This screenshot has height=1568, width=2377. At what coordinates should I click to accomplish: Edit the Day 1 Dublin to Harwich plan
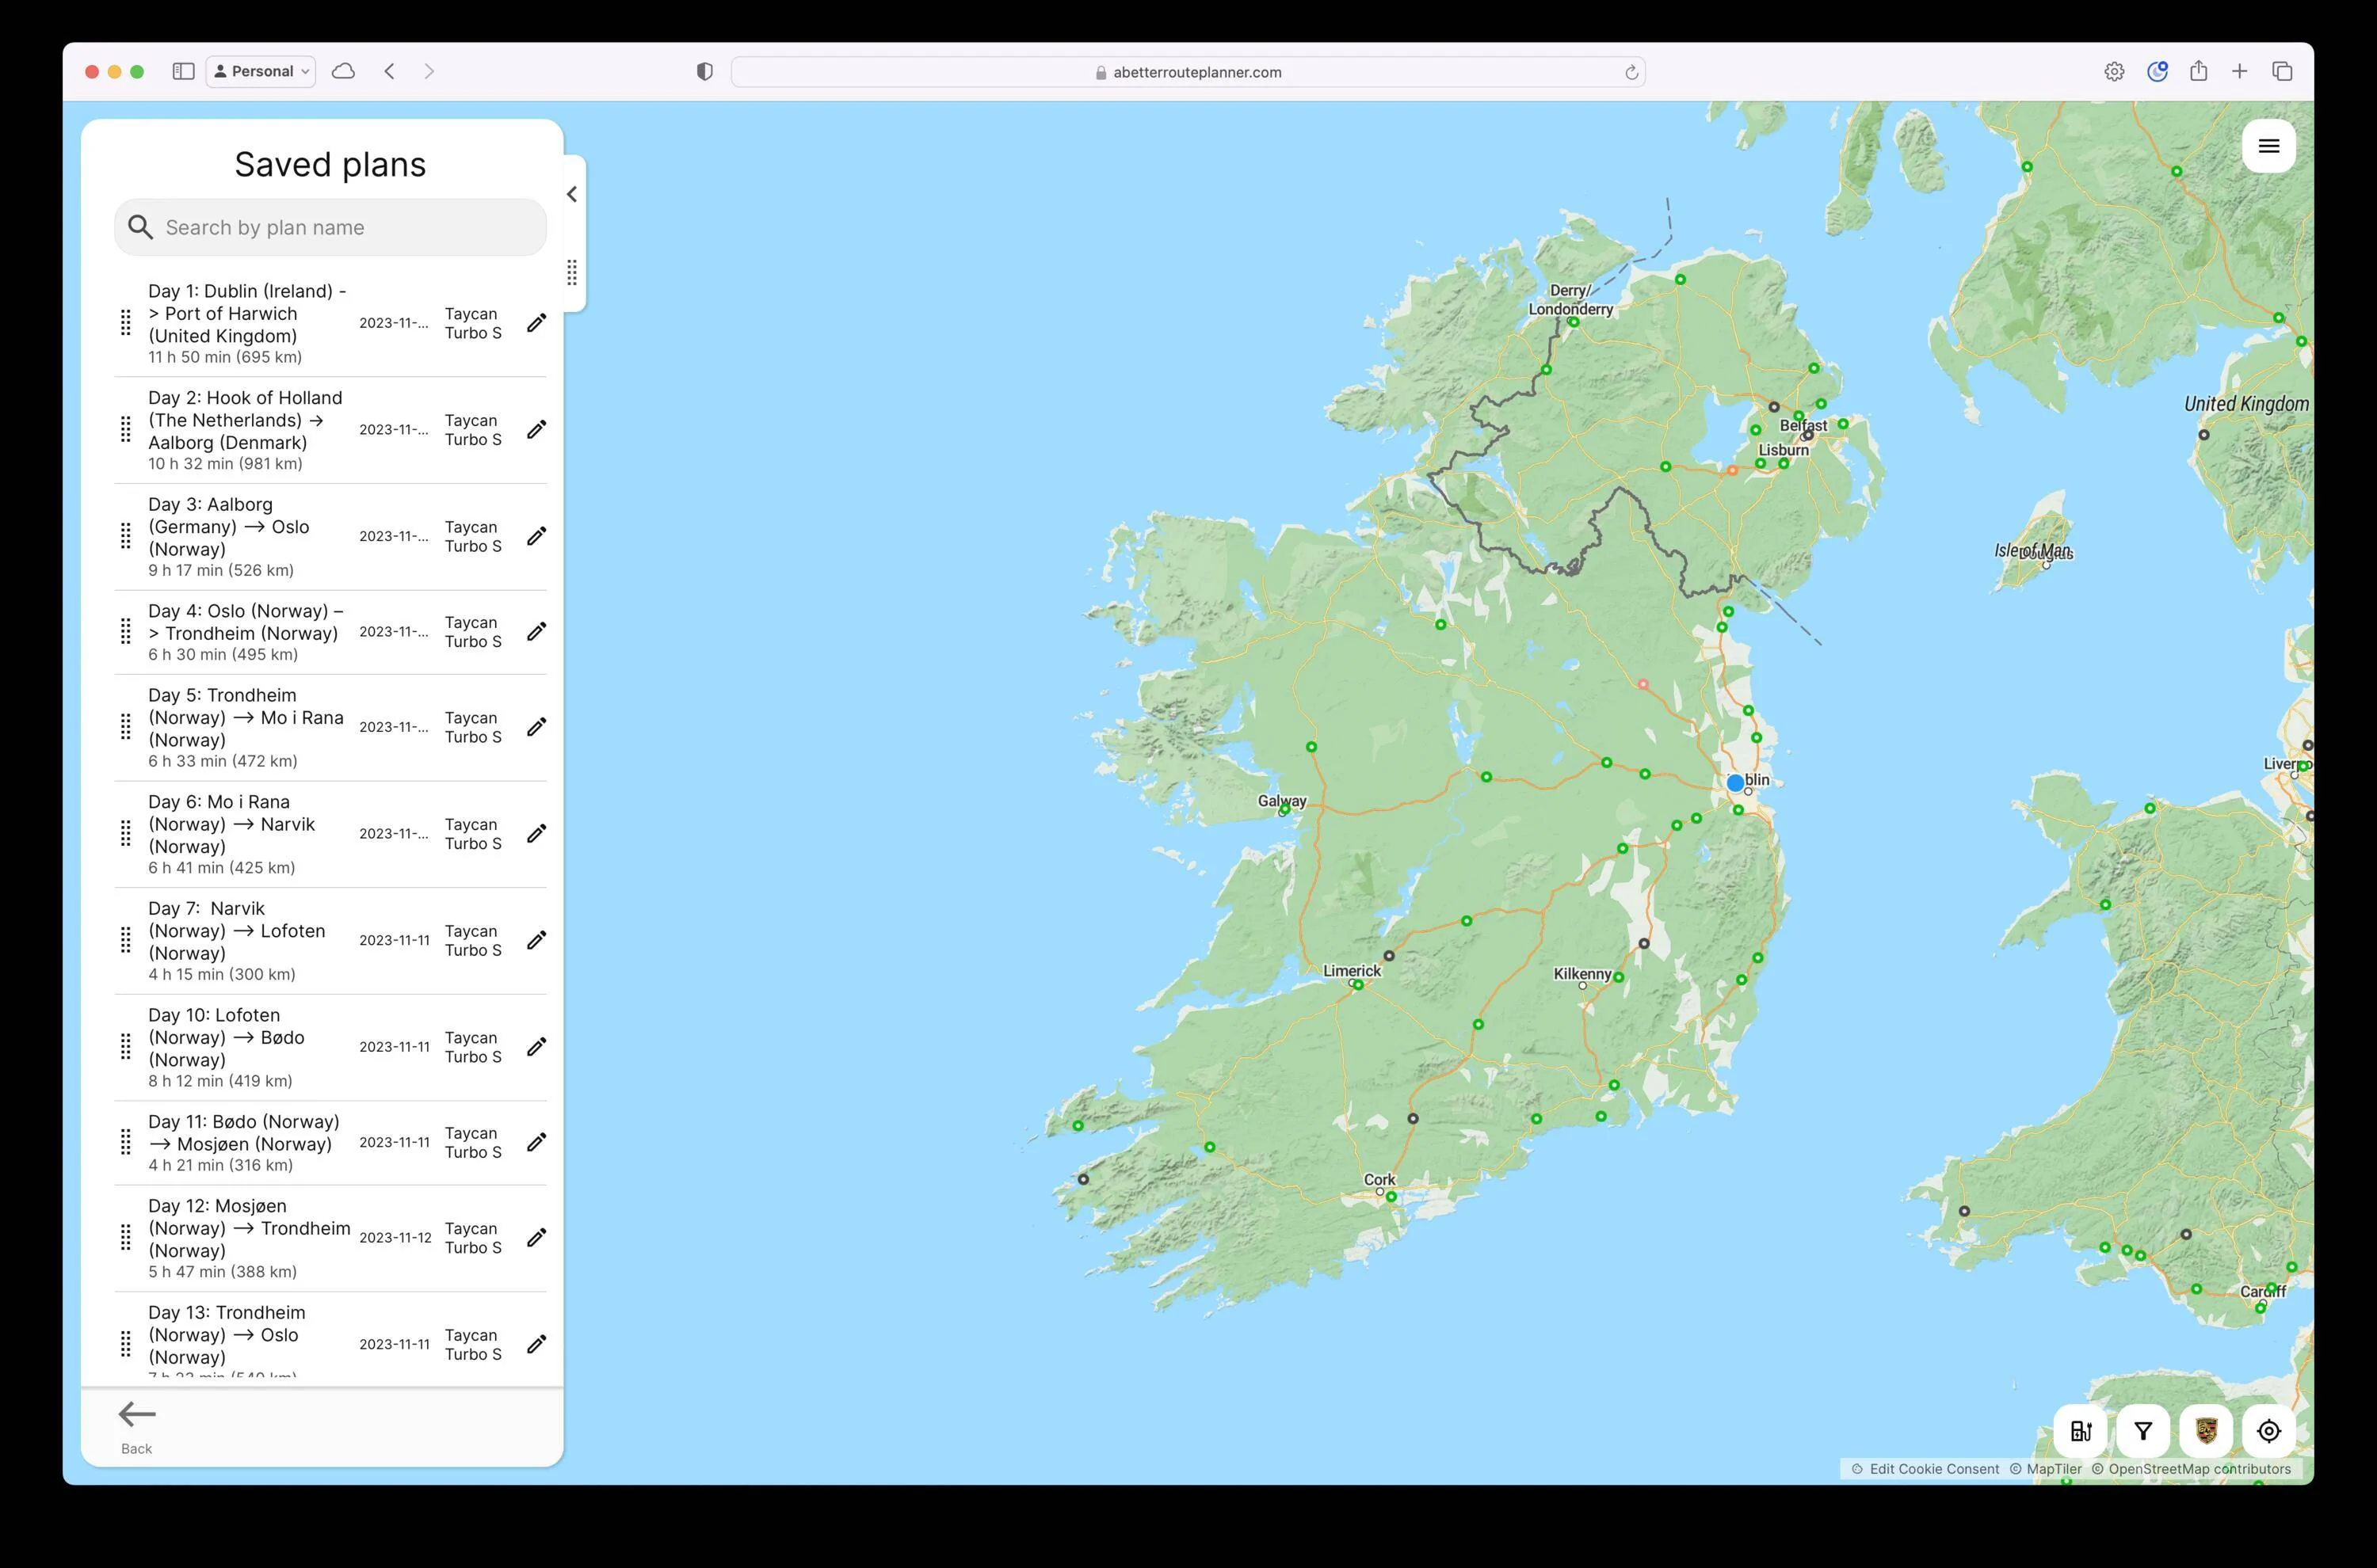point(536,323)
